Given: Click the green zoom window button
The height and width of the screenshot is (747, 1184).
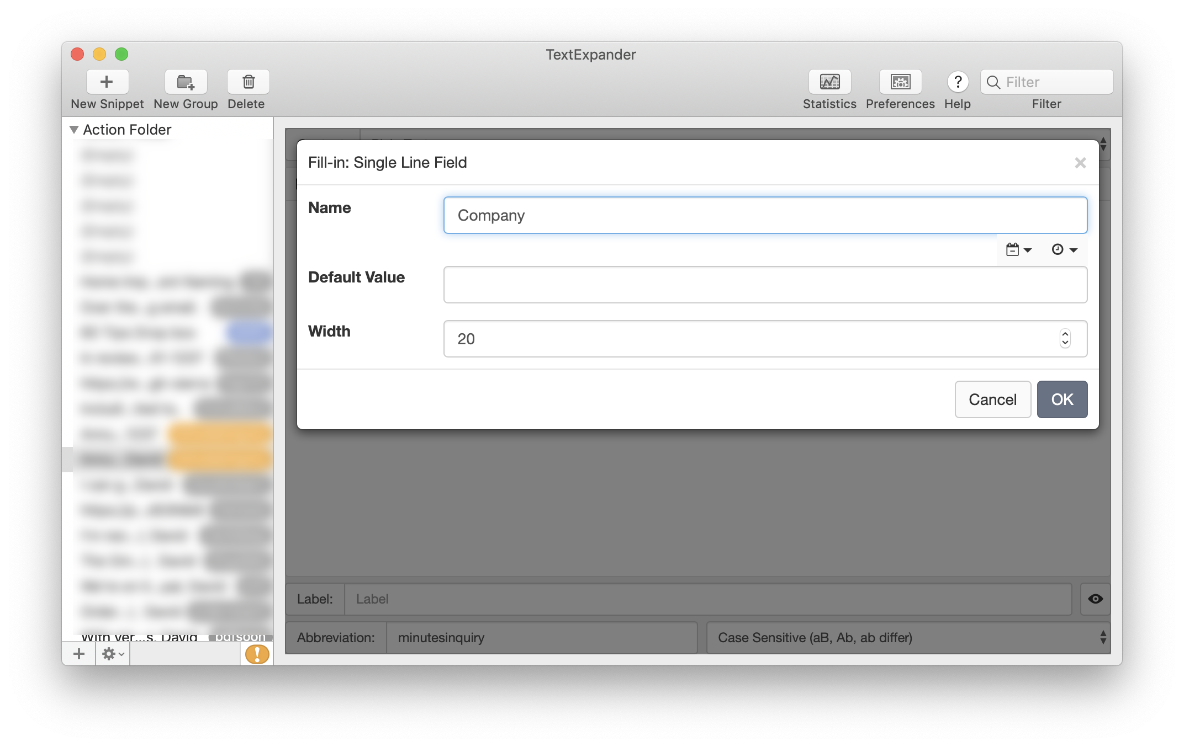Looking at the screenshot, I should pos(121,54).
